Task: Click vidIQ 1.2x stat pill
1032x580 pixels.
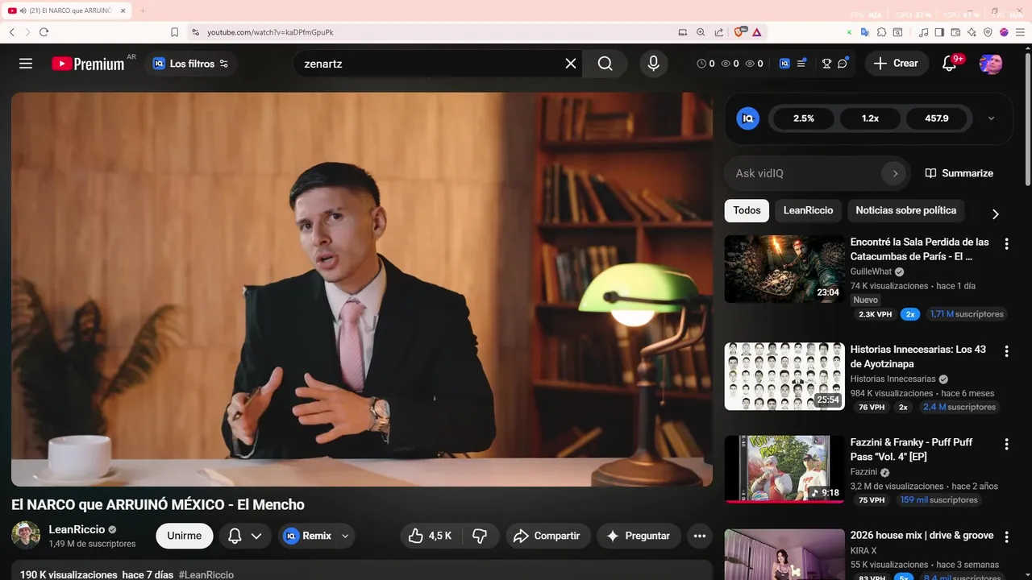Action: (870, 118)
